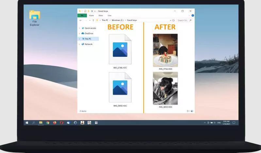
Task: Click the magnifier icon in search box
Action: pyautogui.click(x=190, y=20)
